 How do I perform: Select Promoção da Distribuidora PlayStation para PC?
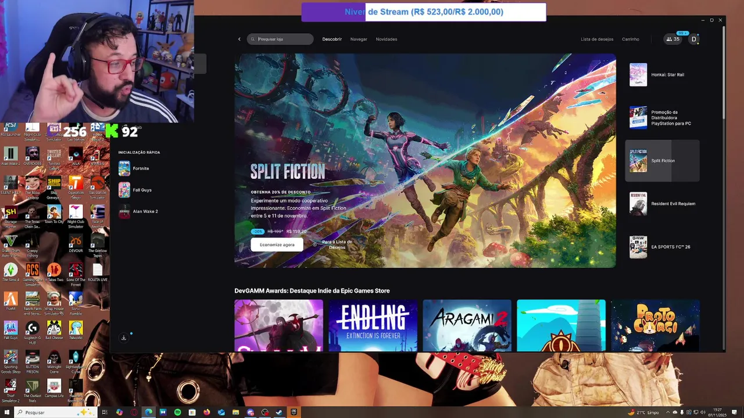tap(663, 117)
